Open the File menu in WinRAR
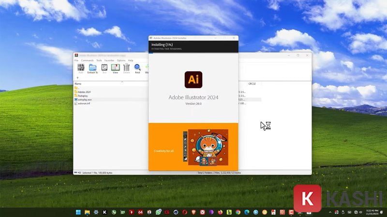This screenshot has width=387, height=217. 76,60
